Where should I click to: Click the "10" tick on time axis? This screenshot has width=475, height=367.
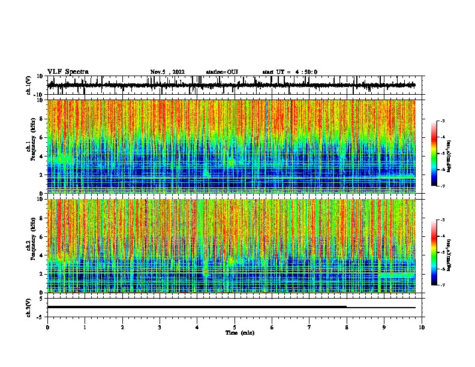coord(422,327)
